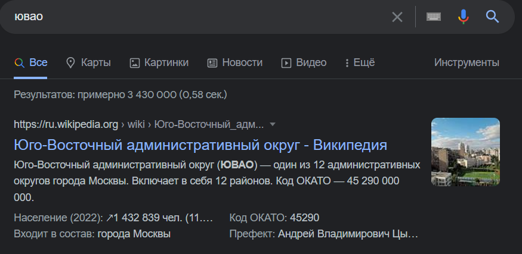This screenshot has height=254, width=522.
Task: Click the Карты map pin icon
Action: (x=70, y=62)
